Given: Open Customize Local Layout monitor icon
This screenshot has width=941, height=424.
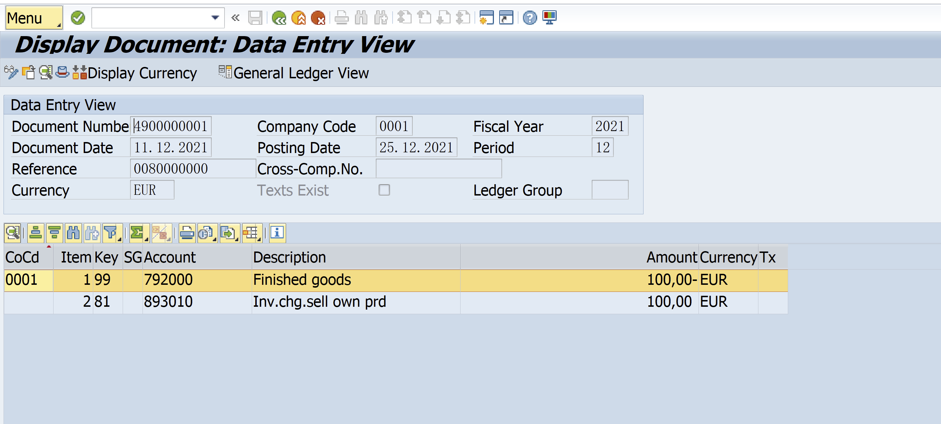Looking at the screenshot, I should coord(550,17).
